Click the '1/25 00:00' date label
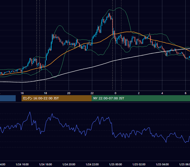Viewport: 190px width, 167px height. (x=115, y=164)
